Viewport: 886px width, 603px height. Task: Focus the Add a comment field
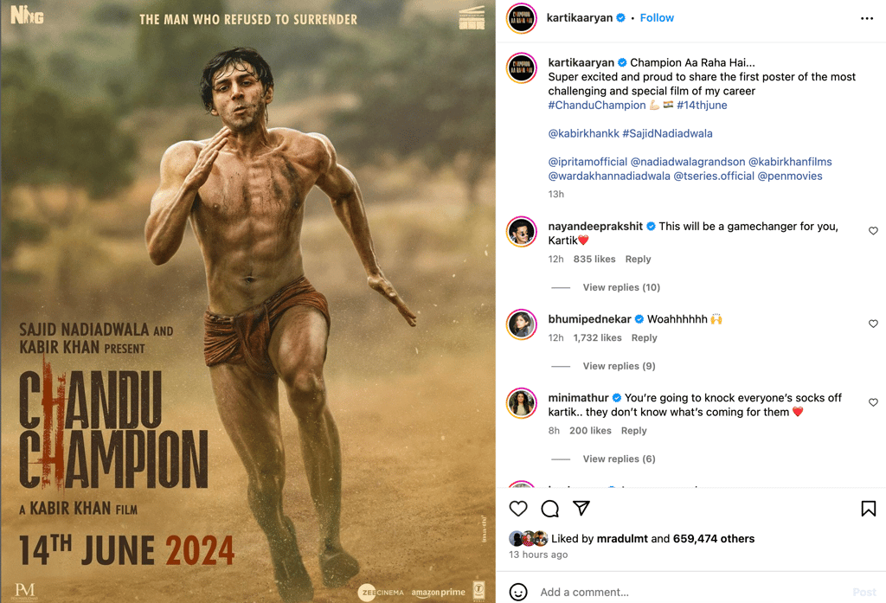click(x=691, y=592)
